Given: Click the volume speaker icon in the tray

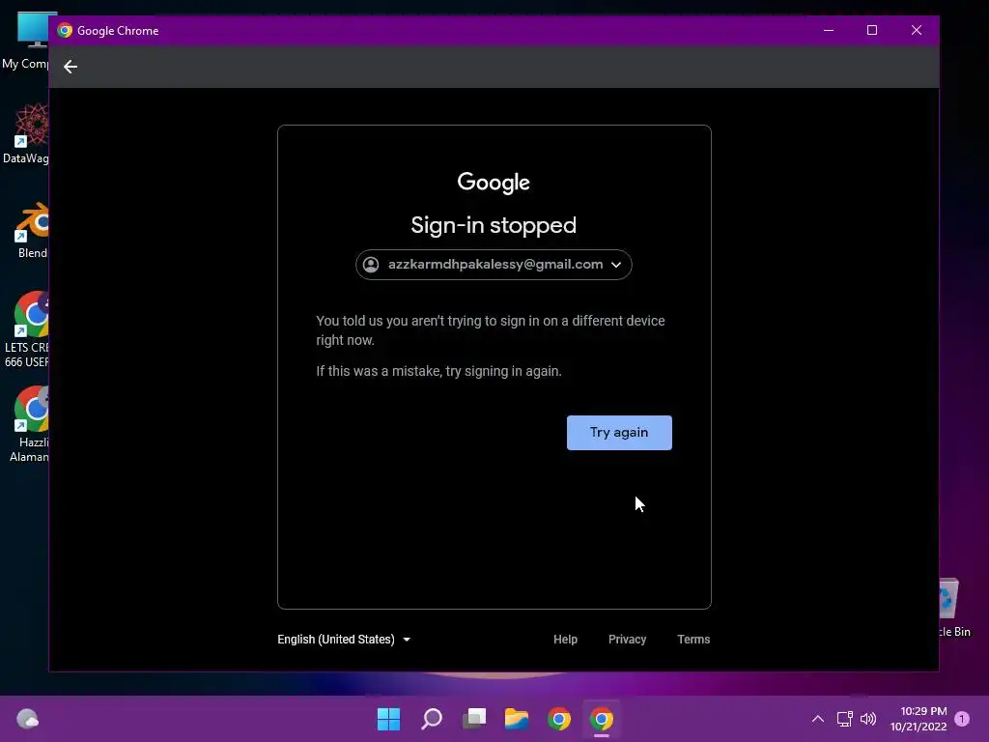Looking at the screenshot, I should (x=868, y=719).
